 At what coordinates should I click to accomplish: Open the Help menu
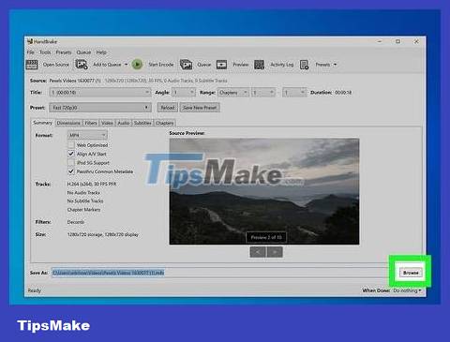101,52
